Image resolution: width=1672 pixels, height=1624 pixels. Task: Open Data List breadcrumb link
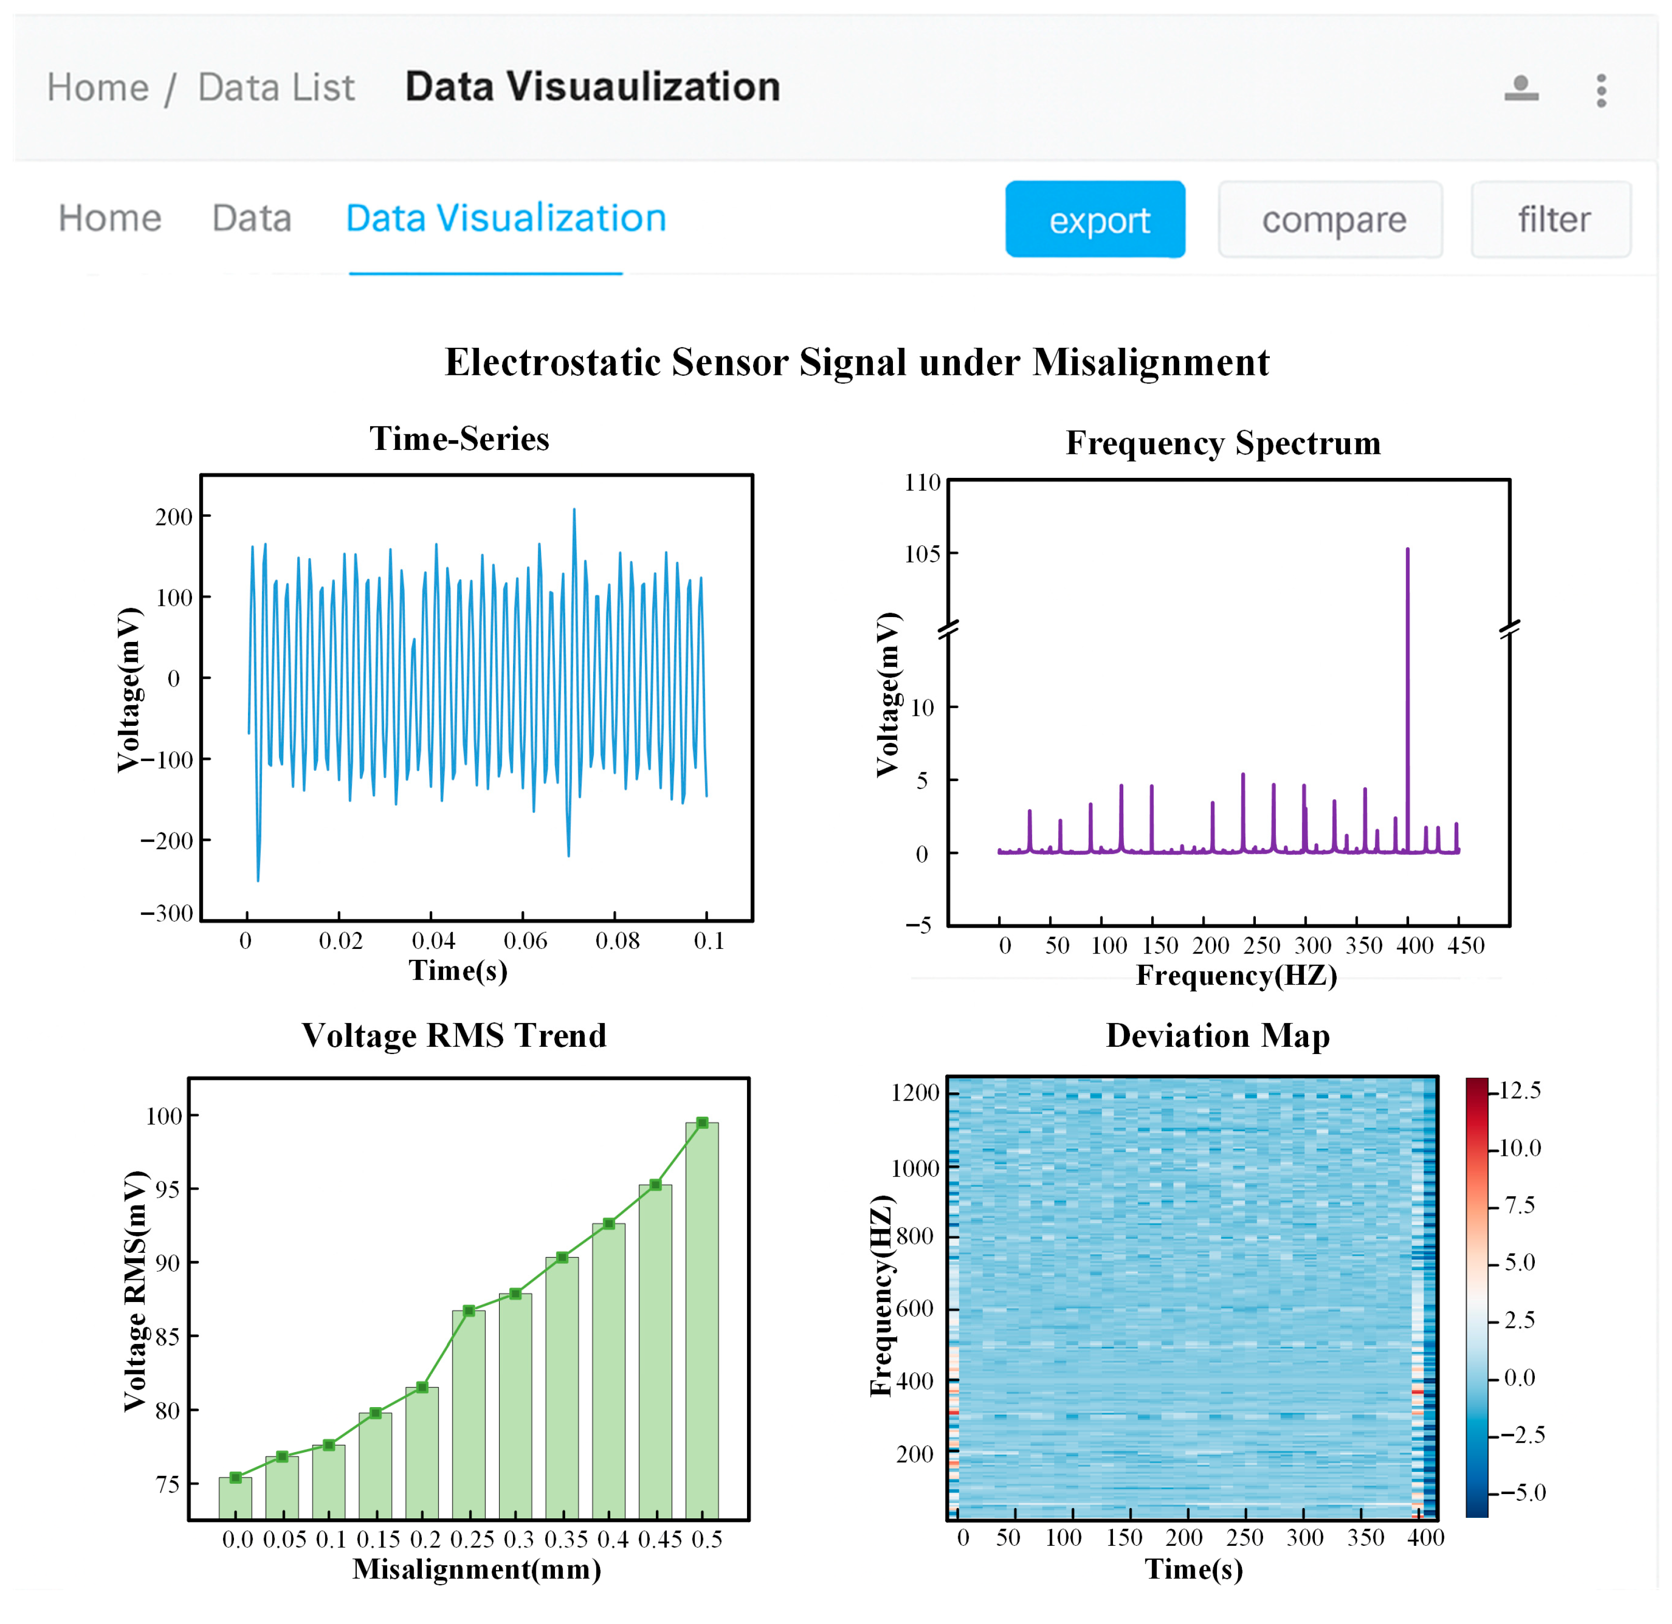point(276,88)
